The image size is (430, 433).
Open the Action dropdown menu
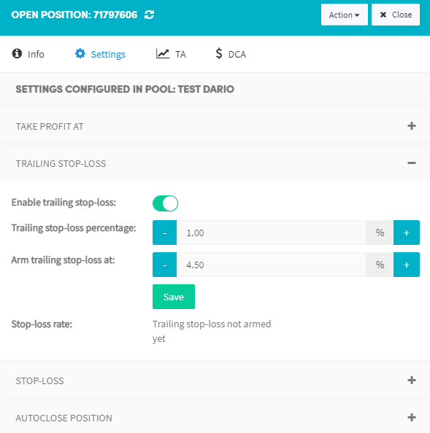click(345, 15)
